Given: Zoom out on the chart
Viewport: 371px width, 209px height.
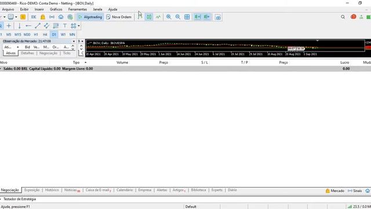Looking at the screenshot, I should click(178, 17).
